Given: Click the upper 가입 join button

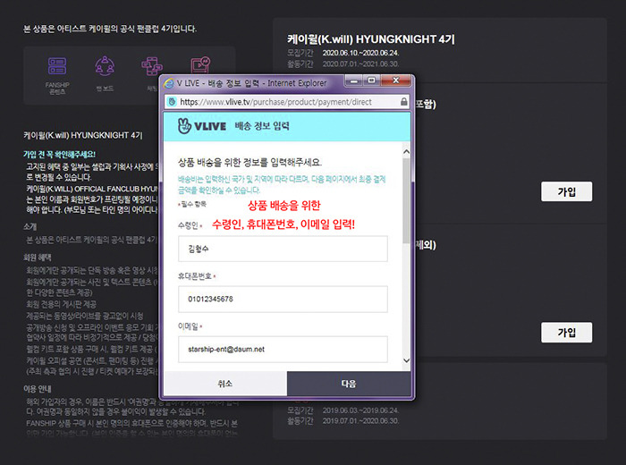Looking at the screenshot, I should click(x=566, y=192).
